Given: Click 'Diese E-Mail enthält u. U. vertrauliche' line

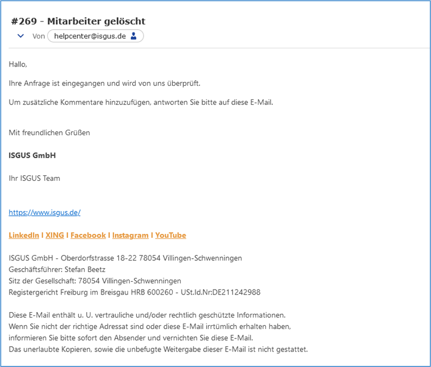Looking at the screenshot, I should [147, 315].
